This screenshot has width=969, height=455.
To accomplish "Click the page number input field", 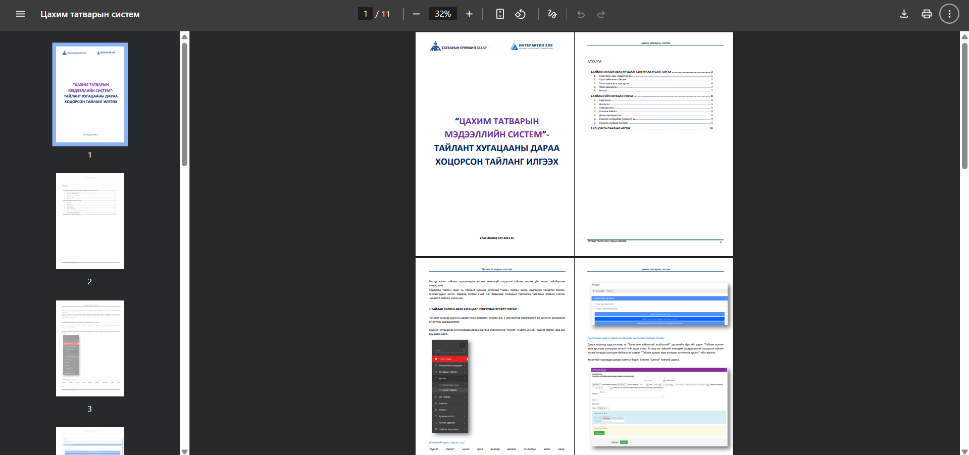I will tap(365, 14).
